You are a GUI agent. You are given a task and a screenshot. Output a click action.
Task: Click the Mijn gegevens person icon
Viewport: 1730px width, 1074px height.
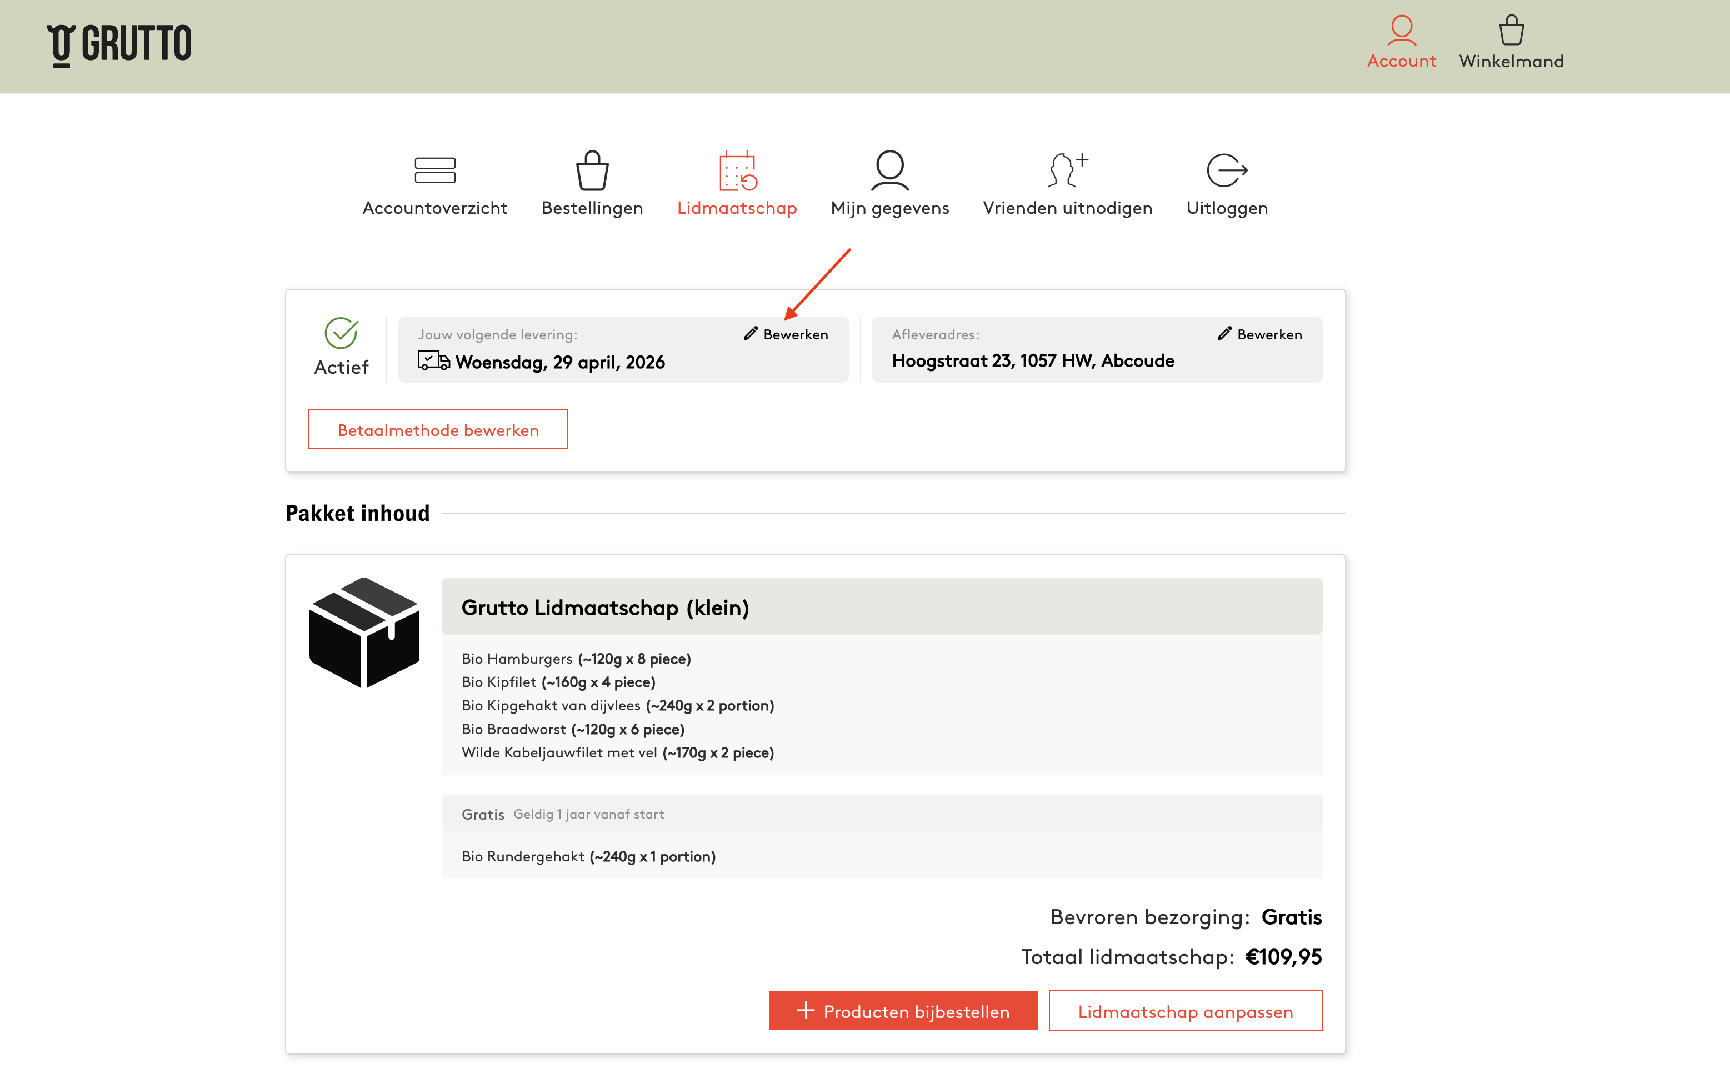[x=889, y=170]
